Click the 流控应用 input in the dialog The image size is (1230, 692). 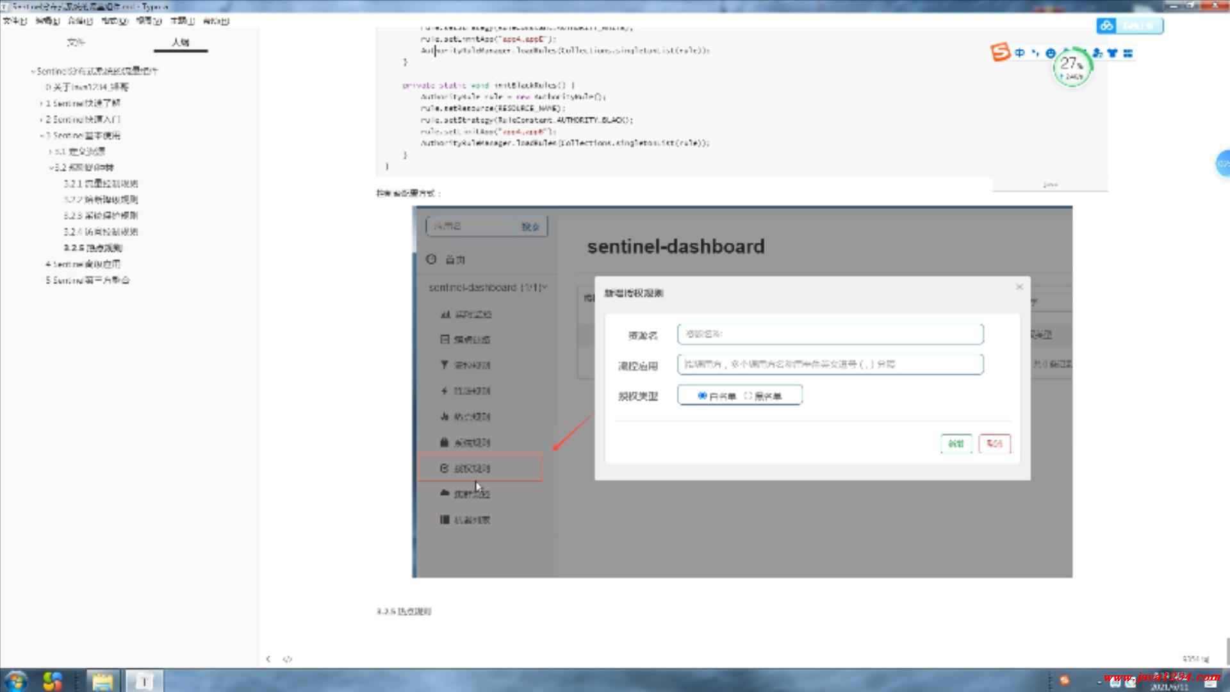830,364
